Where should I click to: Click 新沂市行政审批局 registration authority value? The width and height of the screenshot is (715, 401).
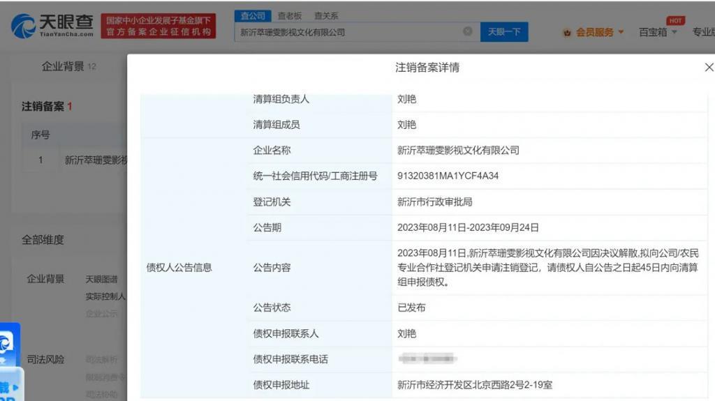pos(434,202)
